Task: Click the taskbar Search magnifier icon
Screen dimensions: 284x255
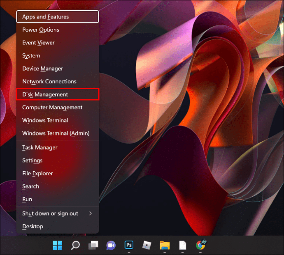Action: [x=75, y=245]
